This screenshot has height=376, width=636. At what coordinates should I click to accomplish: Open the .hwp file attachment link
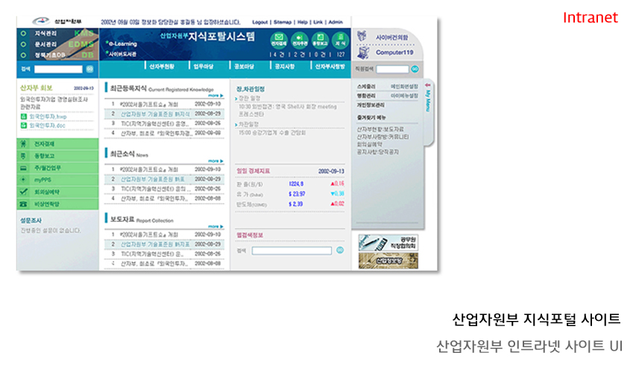coord(48,117)
